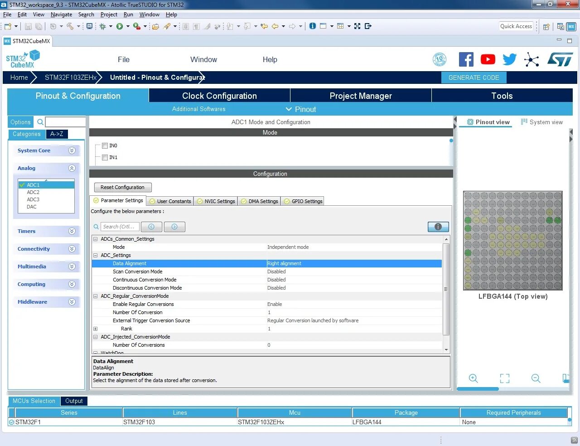Collapse the ADCs_Common_Settings group
The height and width of the screenshot is (446, 580).
point(95,239)
